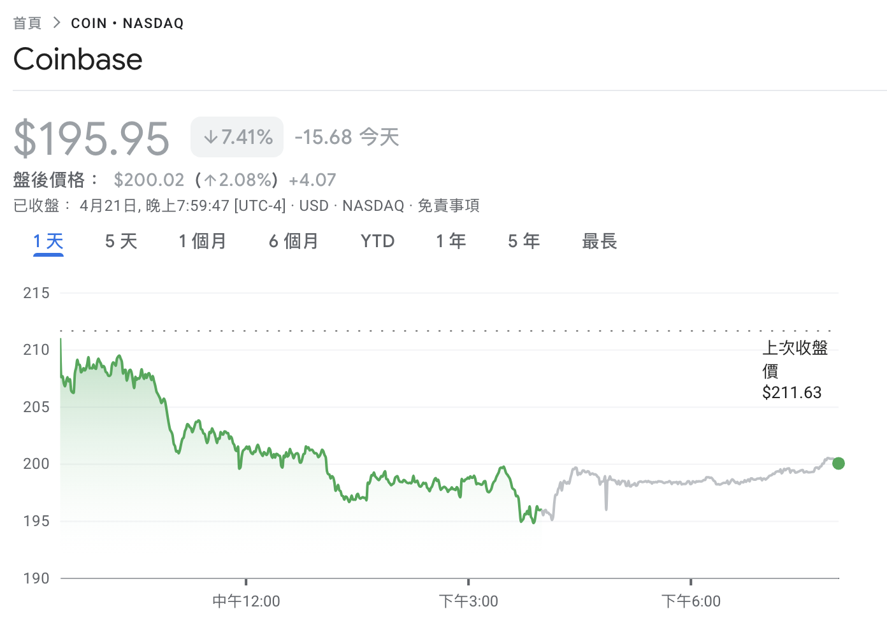Click the 下午3:00 time axis marker
Image resolution: width=887 pixels, height=623 pixels.
tap(468, 601)
